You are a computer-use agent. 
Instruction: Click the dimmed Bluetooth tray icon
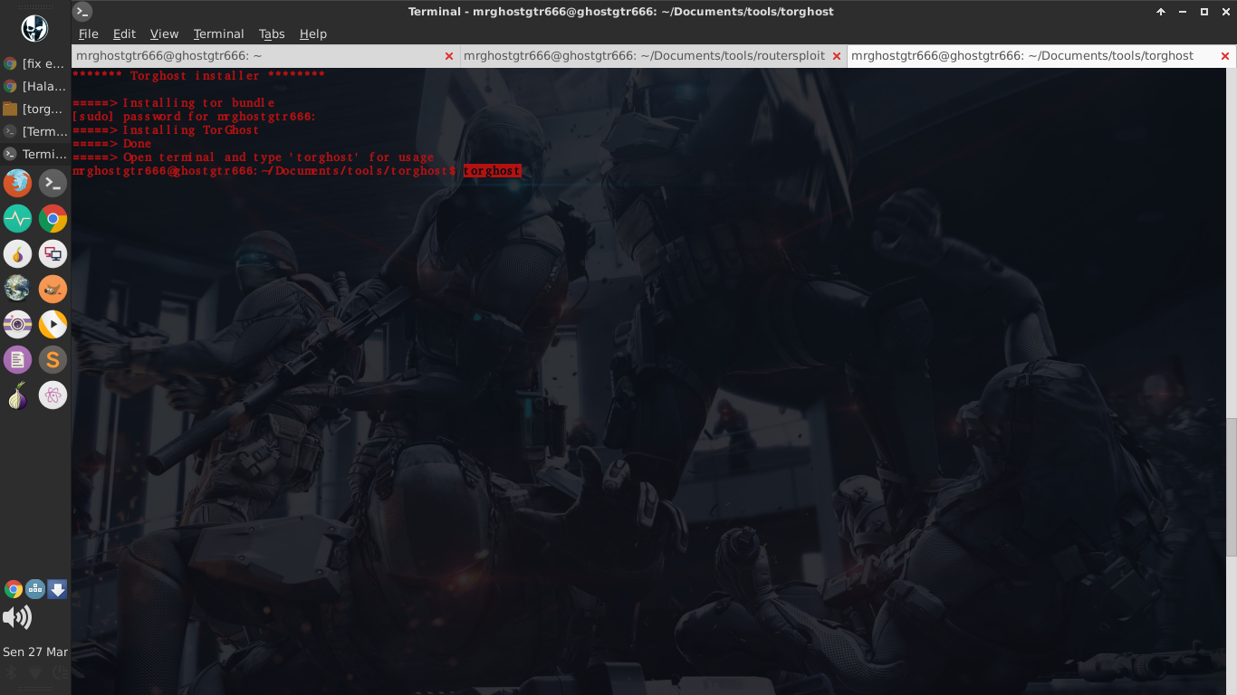click(x=12, y=672)
